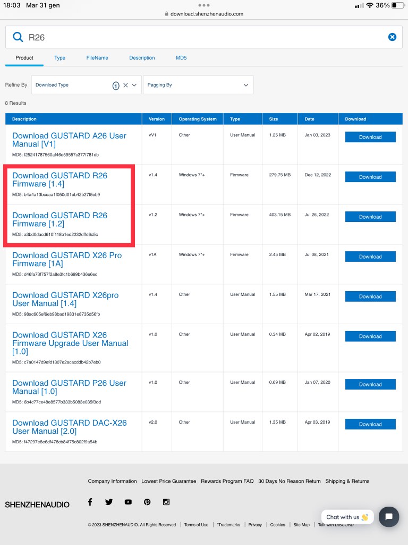Open GUSTARD X26 Pro Firmware [1A] link

pos(67,259)
